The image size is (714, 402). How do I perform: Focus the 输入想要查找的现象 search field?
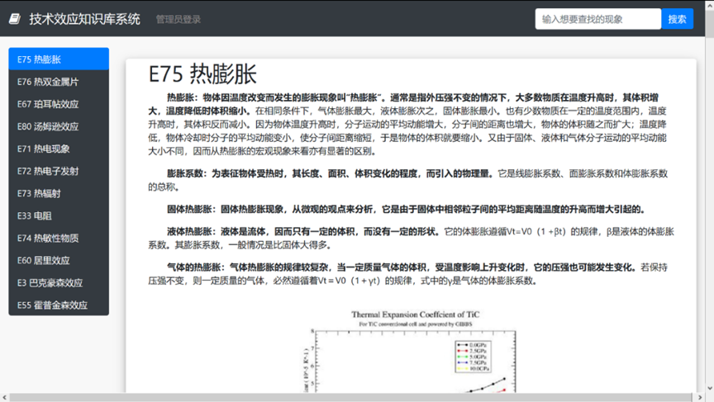pyautogui.click(x=597, y=19)
